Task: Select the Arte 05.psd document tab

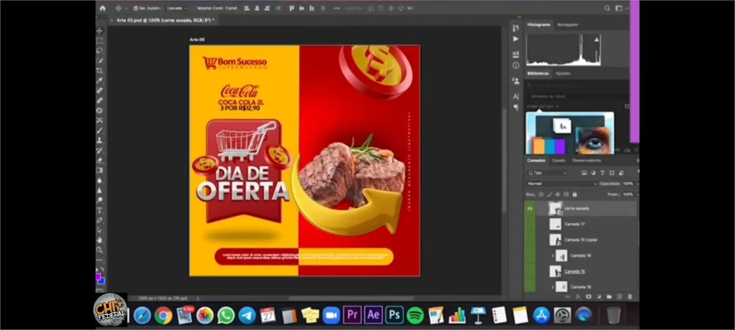Action: 163,20
